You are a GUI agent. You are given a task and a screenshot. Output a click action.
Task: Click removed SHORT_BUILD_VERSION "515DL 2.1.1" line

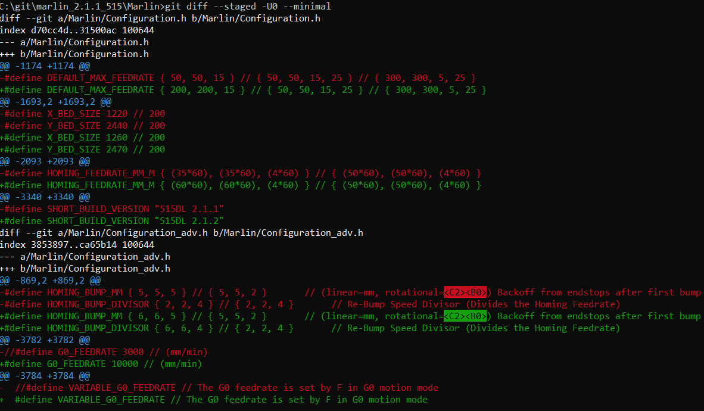112,209
